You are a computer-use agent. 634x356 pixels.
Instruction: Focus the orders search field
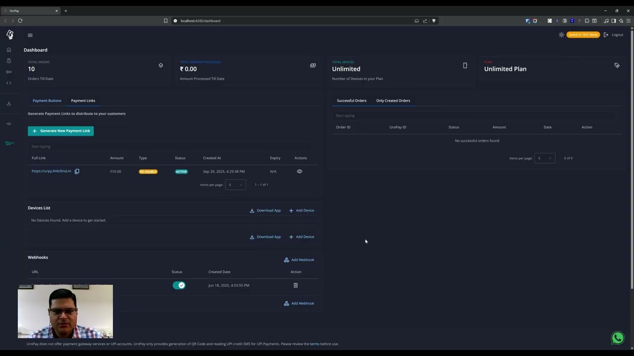[x=474, y=116]
